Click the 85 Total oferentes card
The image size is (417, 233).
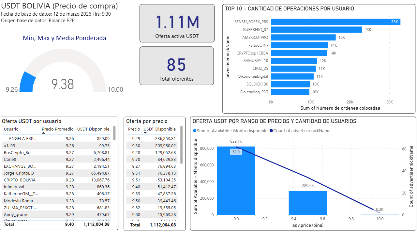(x=176, y=65)
